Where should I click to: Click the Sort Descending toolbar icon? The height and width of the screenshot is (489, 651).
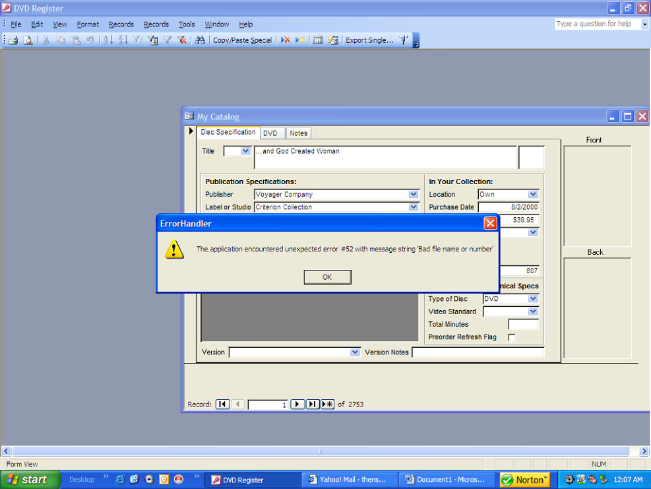click(x=123, y=40)
